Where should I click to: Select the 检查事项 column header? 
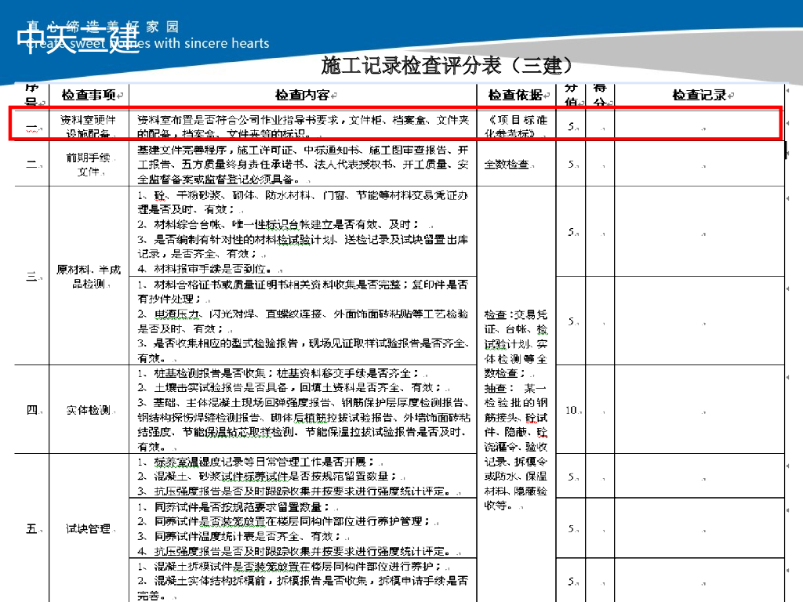pyautogui.click(x=89, y=95)
